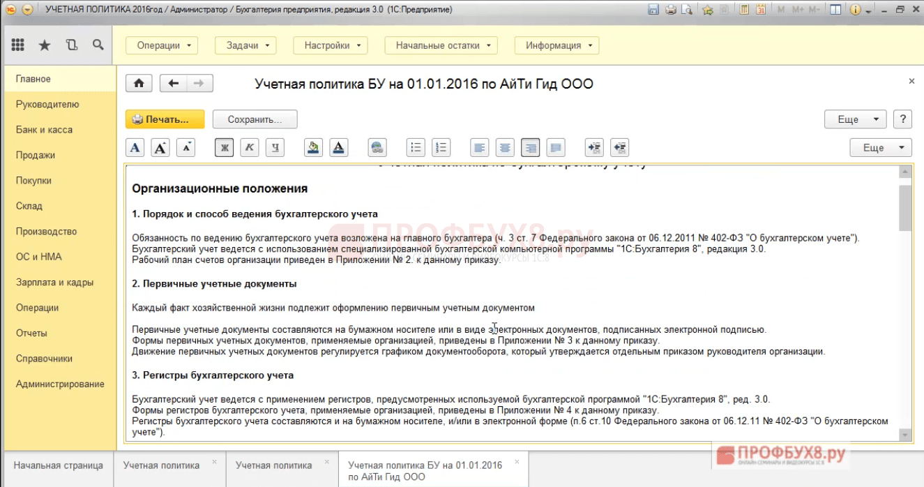Toggle the window layout panels icon
The height and width of the screenshot is (487, 924).
pyautogui.click(x=834, y=10)
